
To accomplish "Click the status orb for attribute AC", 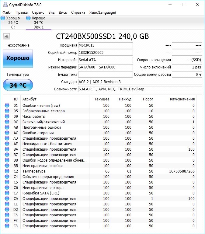I will click(x=7, y=133).
